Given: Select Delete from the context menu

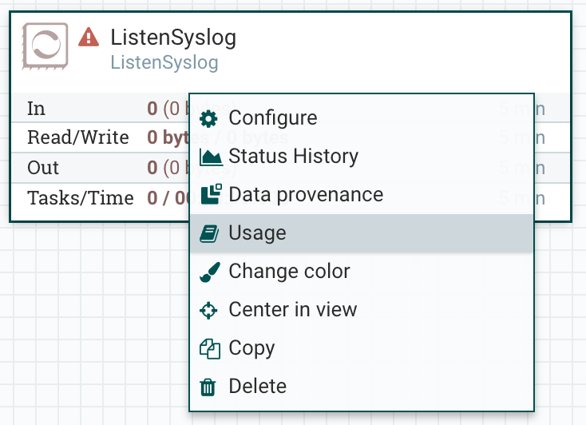Looking at the screenshot, I should point(257,387).
